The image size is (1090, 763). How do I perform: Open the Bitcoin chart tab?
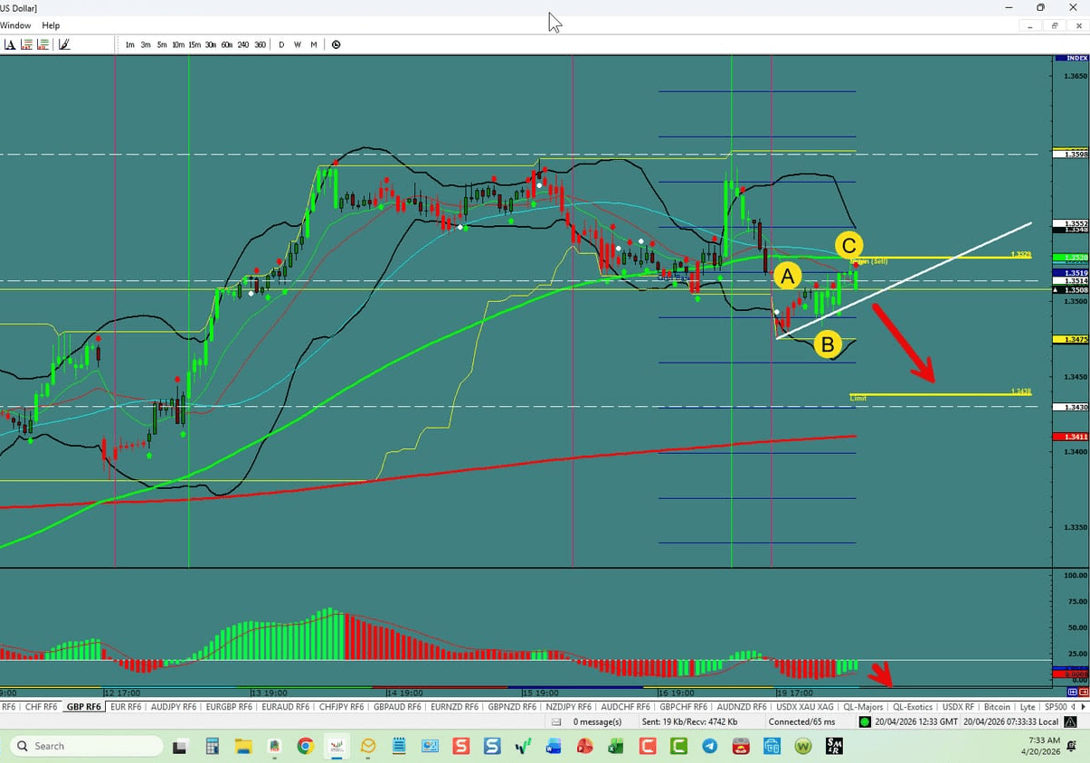tap(997, 707)
